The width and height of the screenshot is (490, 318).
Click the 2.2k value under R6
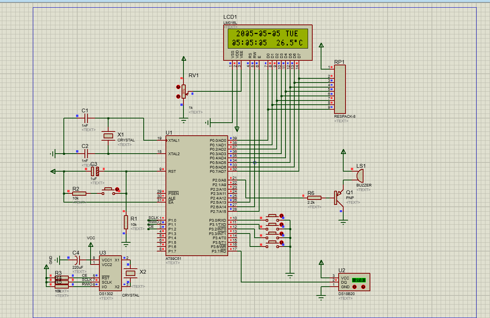coord(311,202)
